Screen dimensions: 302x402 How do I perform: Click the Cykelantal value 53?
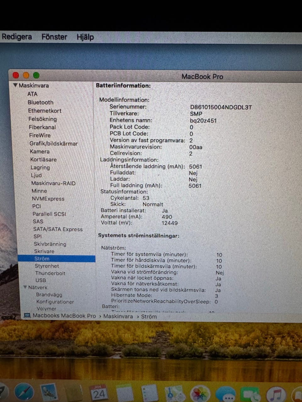click(146, 198)
